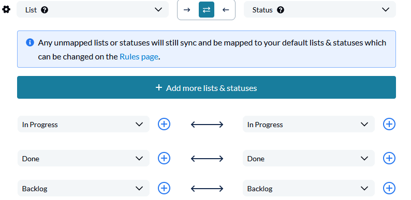
Task: Open the Done status dropdown
Action: click(309, 158)
